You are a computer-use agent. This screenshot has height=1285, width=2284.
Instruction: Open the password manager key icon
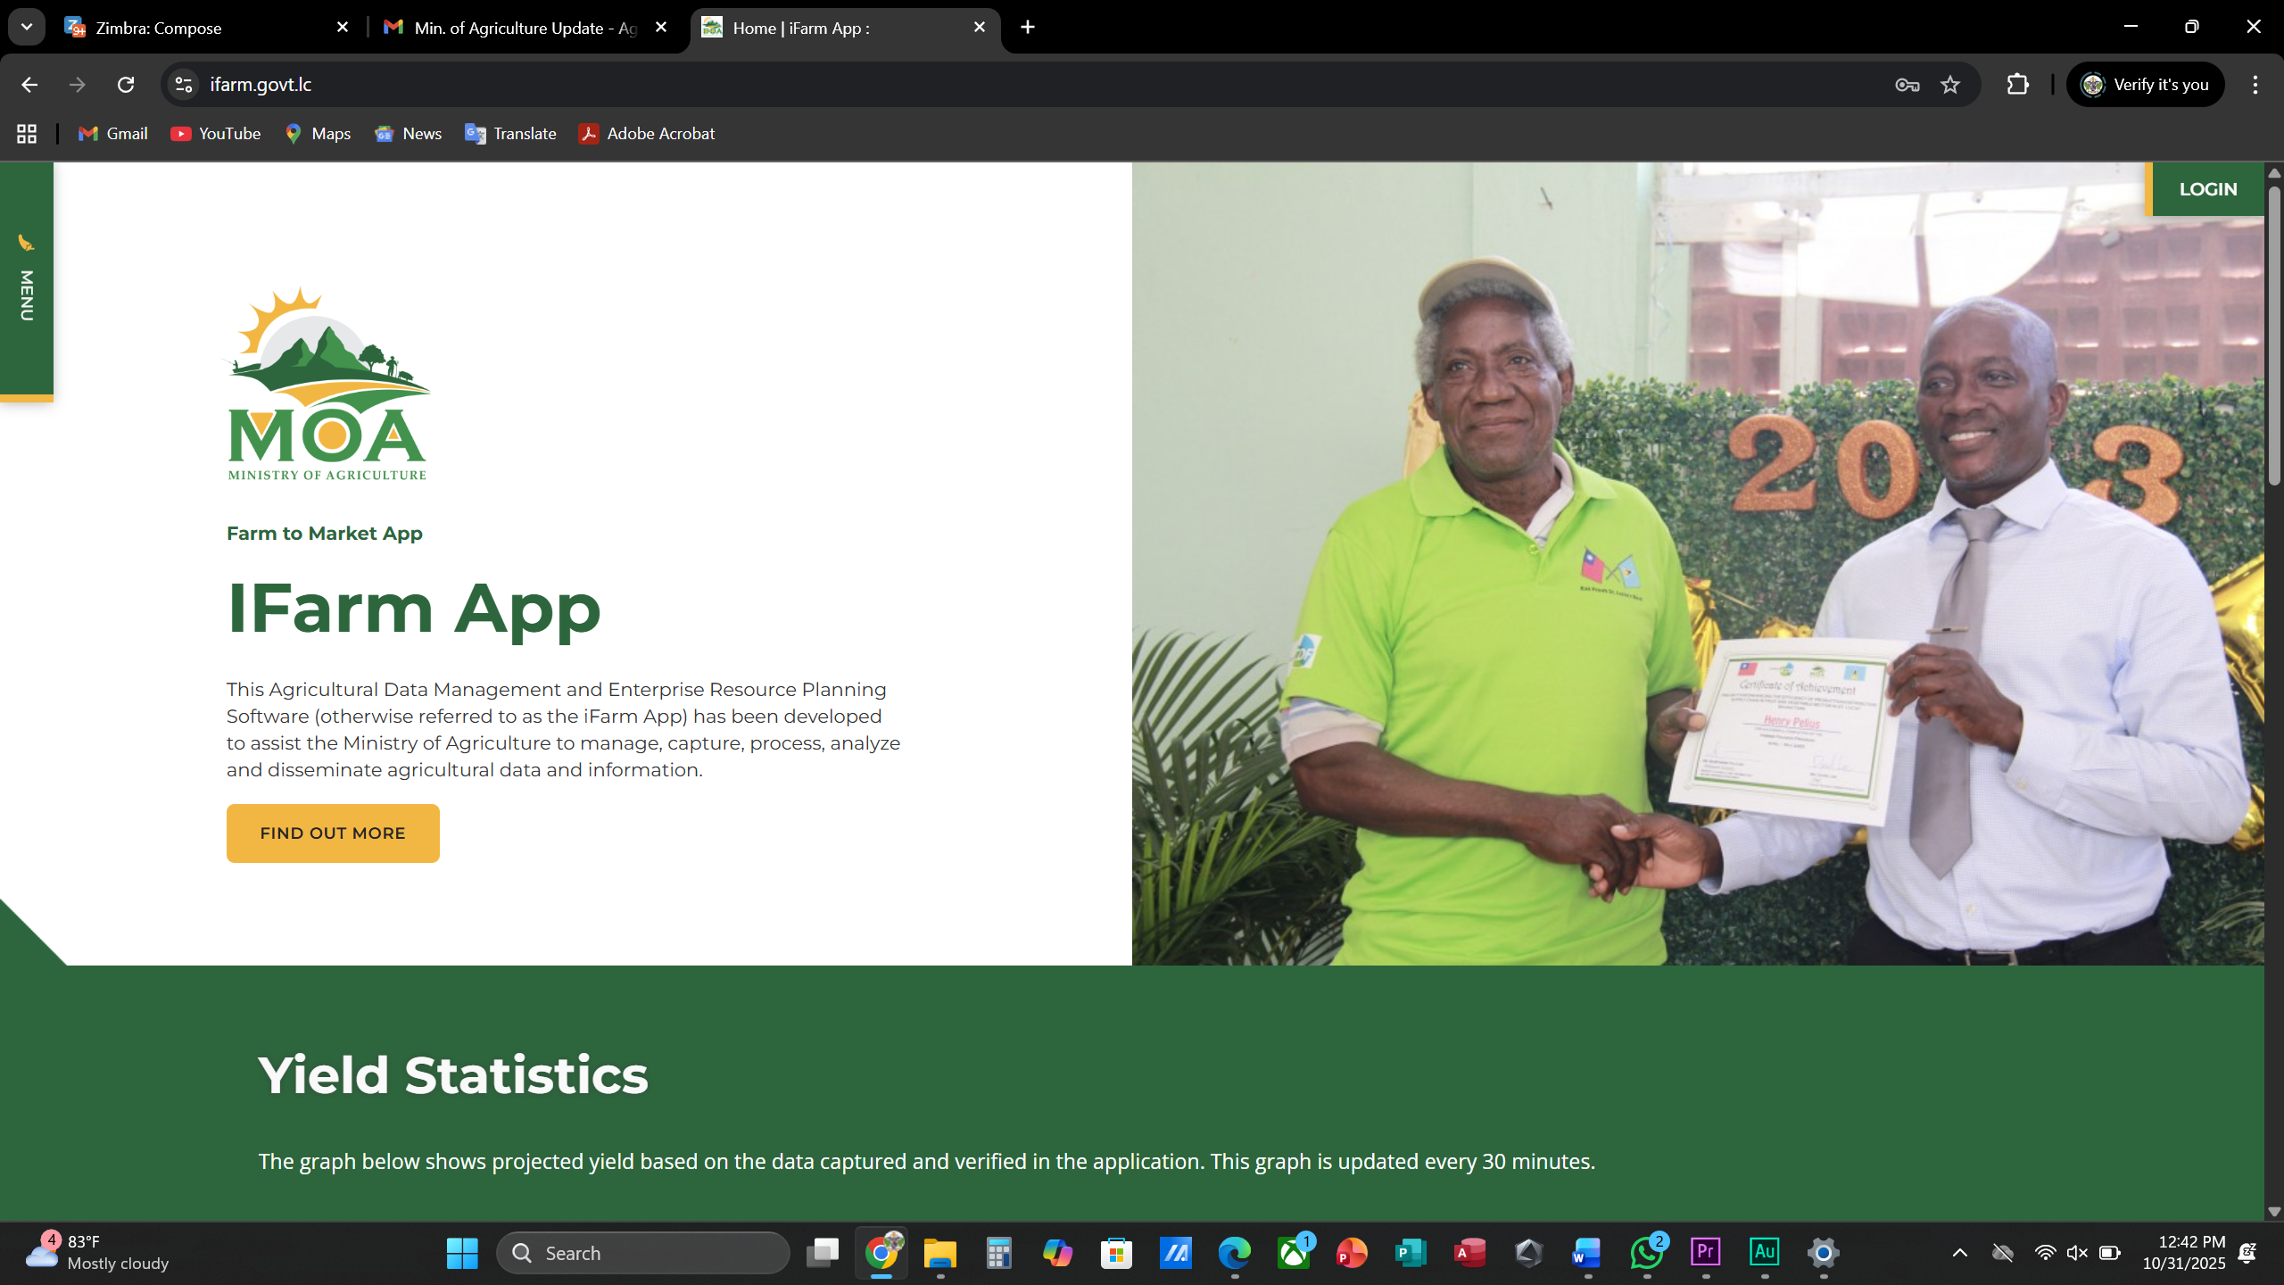point(1907,85)
